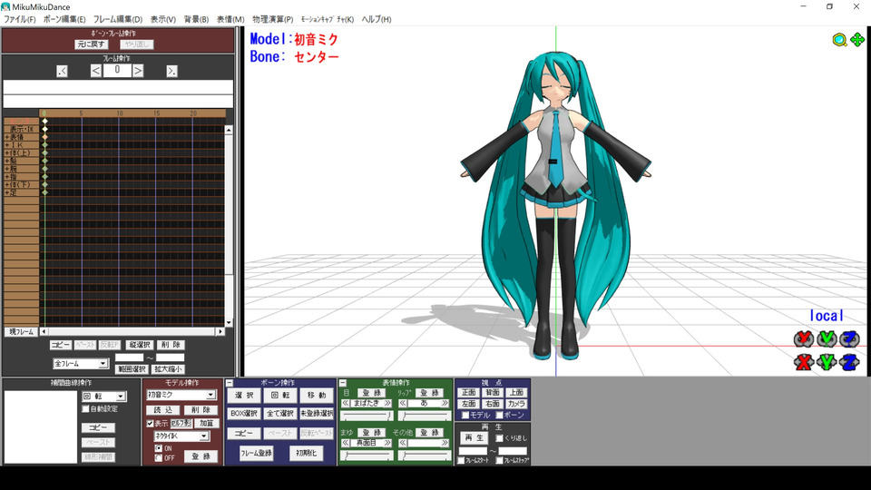
Task: Adjust the eye morph slider under まばたき
Action: click(x=367, y=416)
